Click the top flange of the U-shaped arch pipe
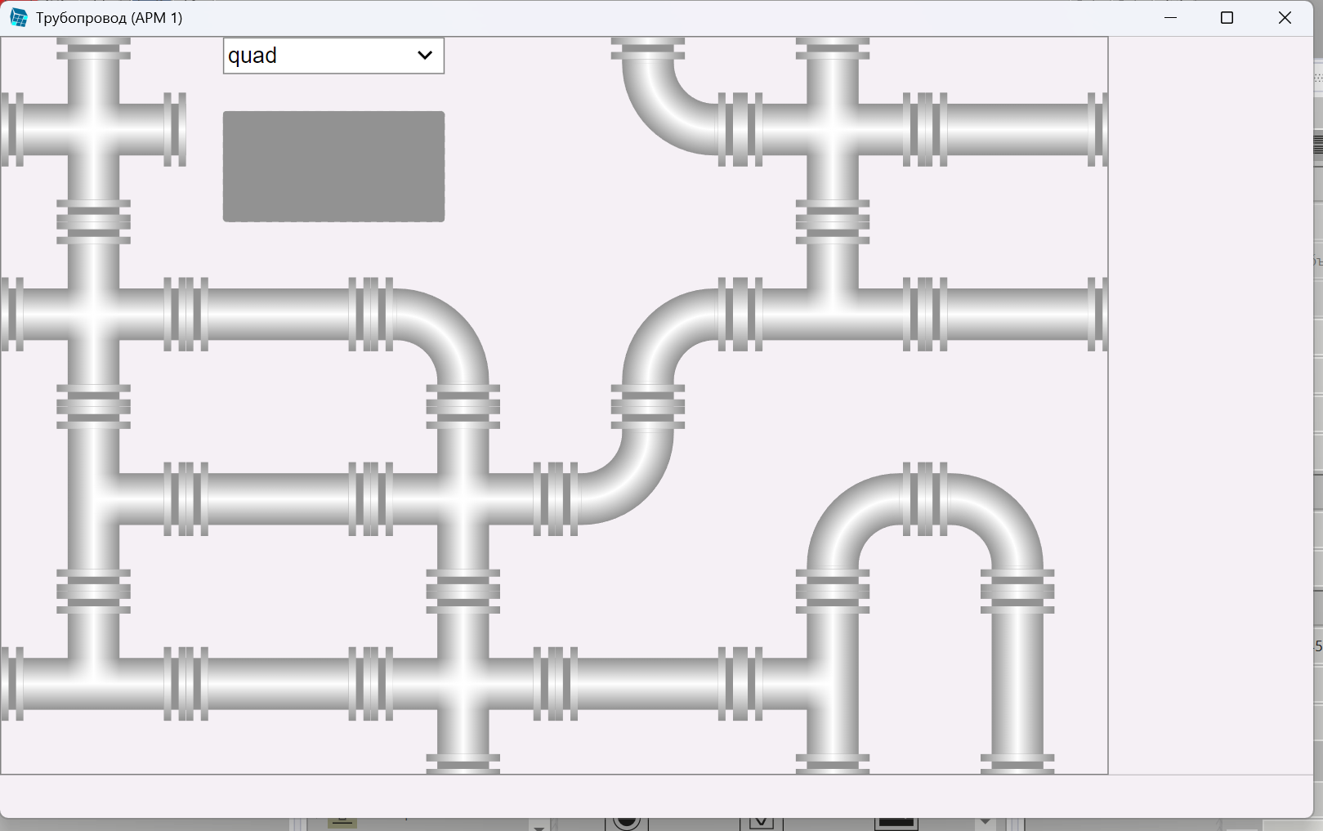This screenshot has height=831, width=1323. (925, 498)
